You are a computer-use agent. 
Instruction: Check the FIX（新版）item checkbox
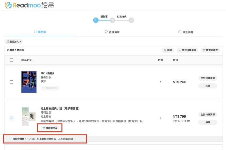point(12,82)
